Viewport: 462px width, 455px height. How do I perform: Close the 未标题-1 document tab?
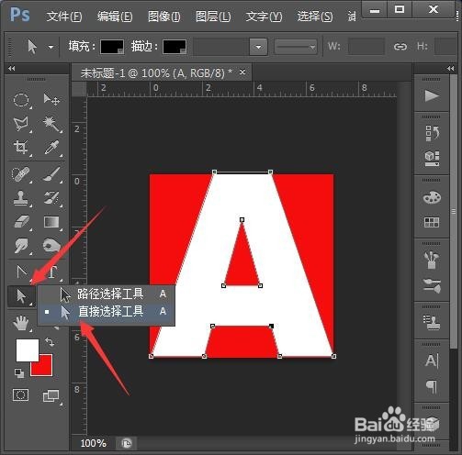pos(242,72)
